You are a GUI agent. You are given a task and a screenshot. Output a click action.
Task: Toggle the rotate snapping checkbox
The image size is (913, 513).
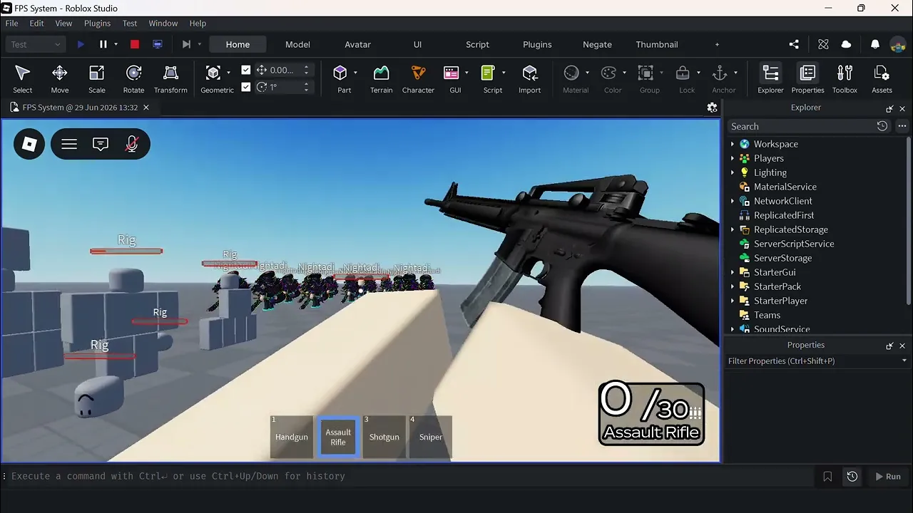(x=246, y=87)
